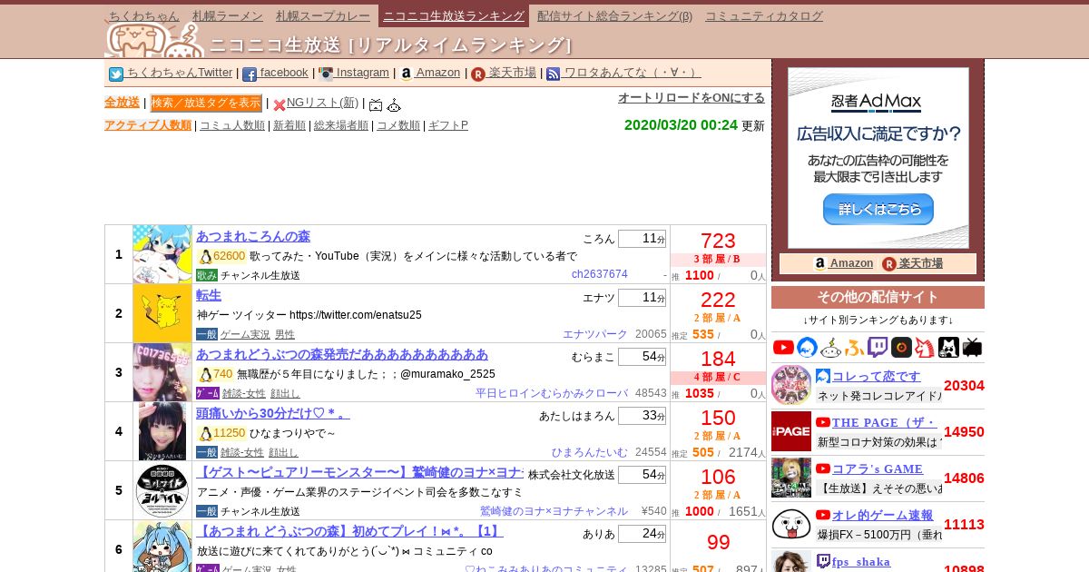This screenshot has width=1089, height=572.
Task: Click YouTube icon beside THE PAGE entry
Action: point(823,422)
